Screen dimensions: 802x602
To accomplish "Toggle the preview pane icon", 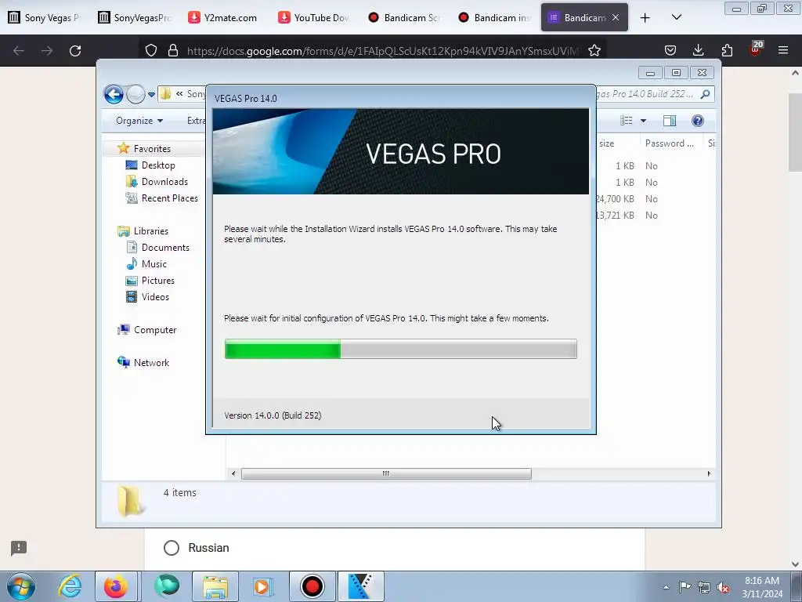I will [670, 121].
